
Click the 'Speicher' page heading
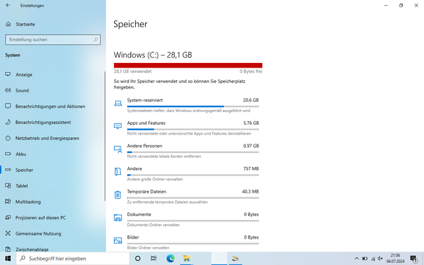click(131, 24)
